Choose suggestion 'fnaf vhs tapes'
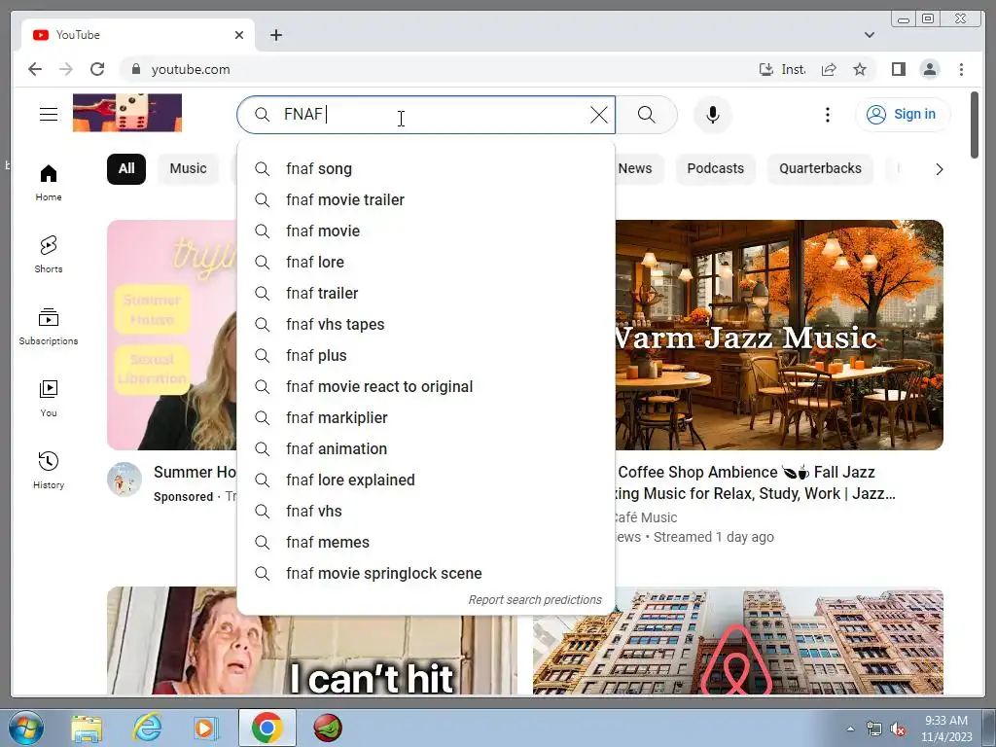 [x=426, y=325]
